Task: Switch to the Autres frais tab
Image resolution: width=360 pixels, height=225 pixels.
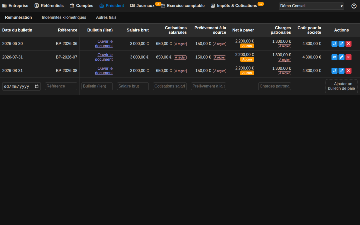Action: pyautogui.click(x=106, y=17)
